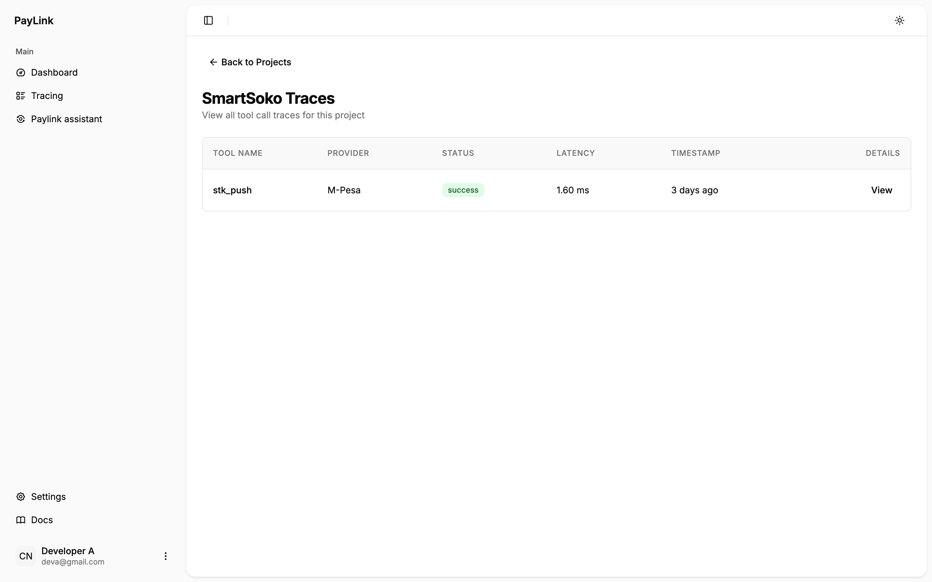Click the Settings gear icon
Image resolution: width=932 pixels, height=582 pixels.
tap(21, 497)
